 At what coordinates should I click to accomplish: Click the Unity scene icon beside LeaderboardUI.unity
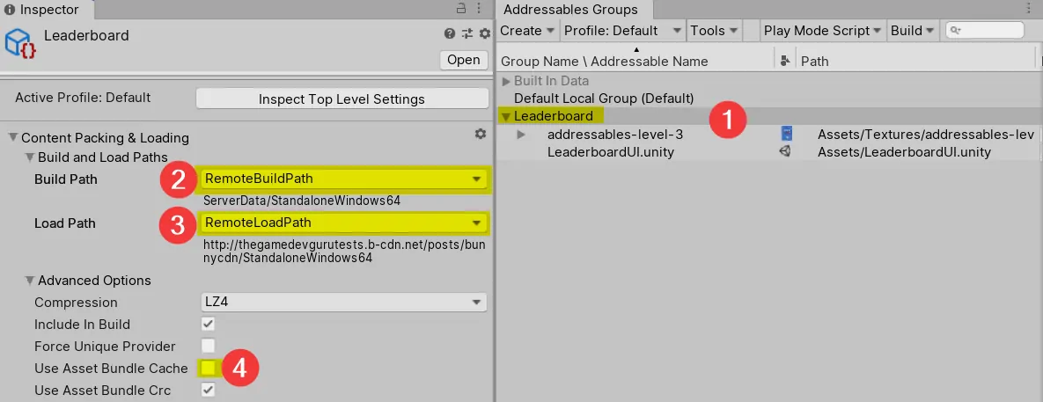[785, 152]
